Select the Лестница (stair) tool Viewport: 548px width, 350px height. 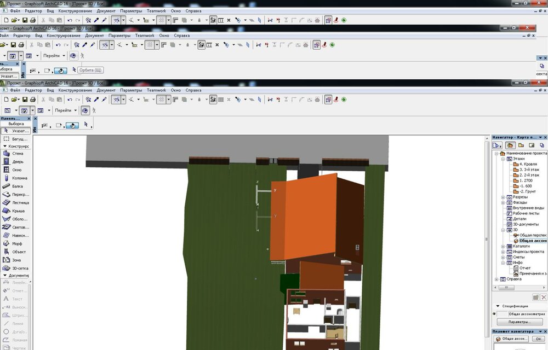[x=15, y=202]
